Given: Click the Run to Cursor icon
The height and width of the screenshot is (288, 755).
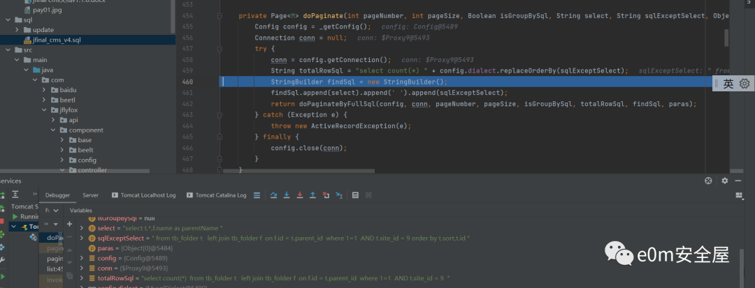Looking at the screenshot, I should [x=339, y=195].
